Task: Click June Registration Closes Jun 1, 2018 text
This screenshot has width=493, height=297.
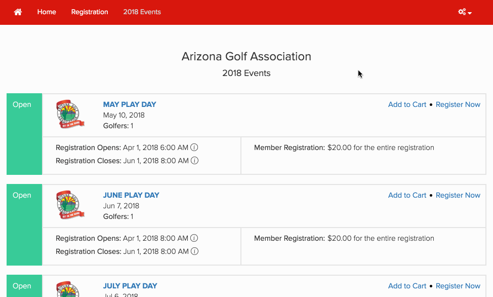Action: 122,252
